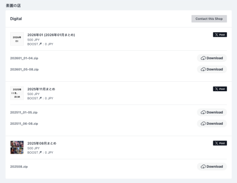Click cloud download icon for 202508.zip
Screen dimensions: 237x183
203,166
